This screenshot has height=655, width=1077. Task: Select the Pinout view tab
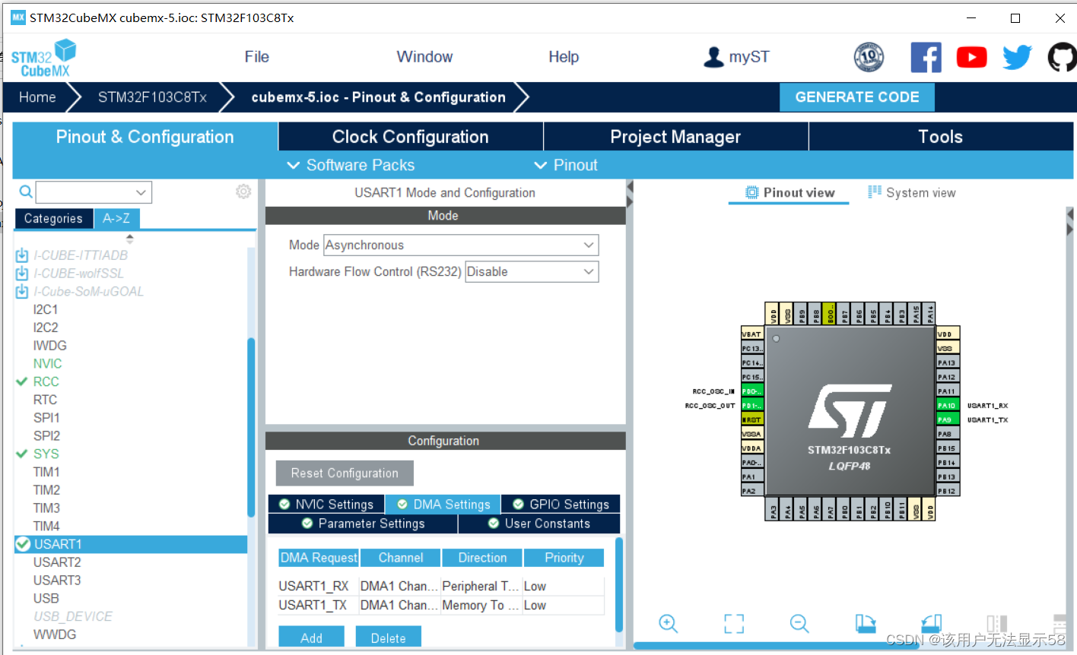(x=789, y=193)
